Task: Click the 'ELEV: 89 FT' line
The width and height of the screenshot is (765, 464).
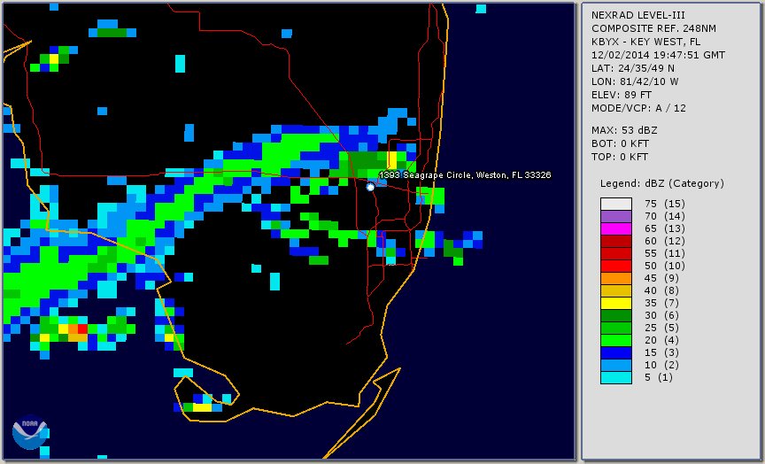Action: (x=622, y=95)
